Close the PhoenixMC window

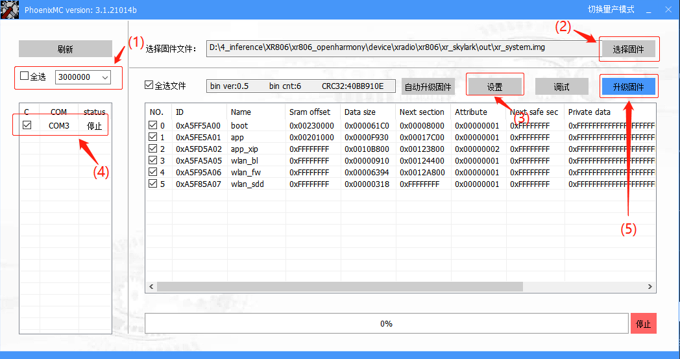[x=668, y=10]
